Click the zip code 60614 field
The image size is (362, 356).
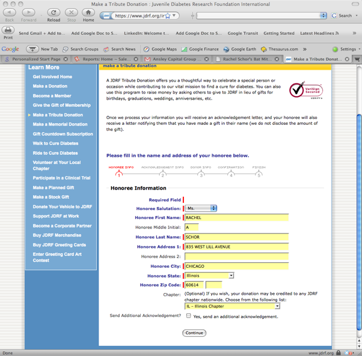tap(194, 285)
